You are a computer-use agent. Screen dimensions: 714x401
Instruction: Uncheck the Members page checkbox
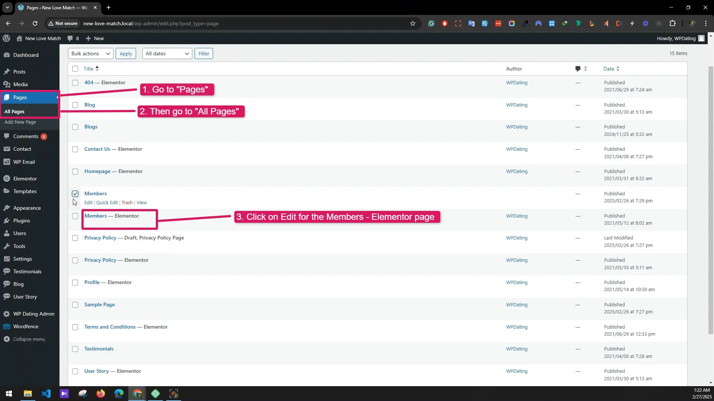75,194
